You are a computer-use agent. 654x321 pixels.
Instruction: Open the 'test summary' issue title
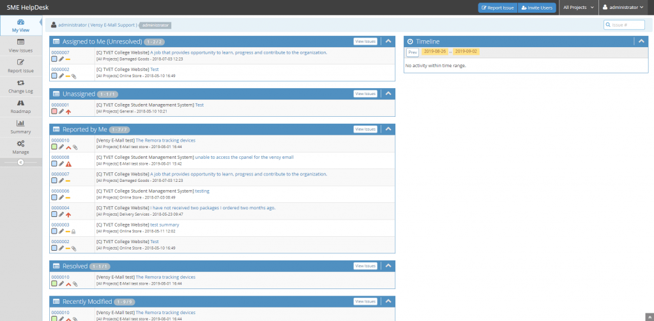point(164,225)
